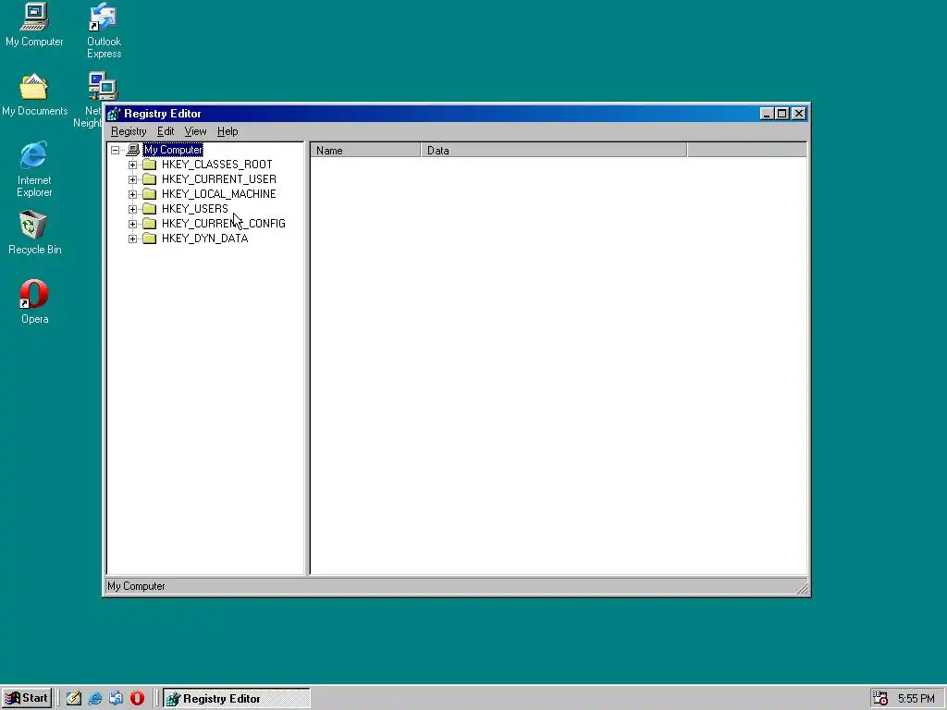Select the Internet Explorer desktop icon
Screen dimensions: 947x710
pos(34,170)
